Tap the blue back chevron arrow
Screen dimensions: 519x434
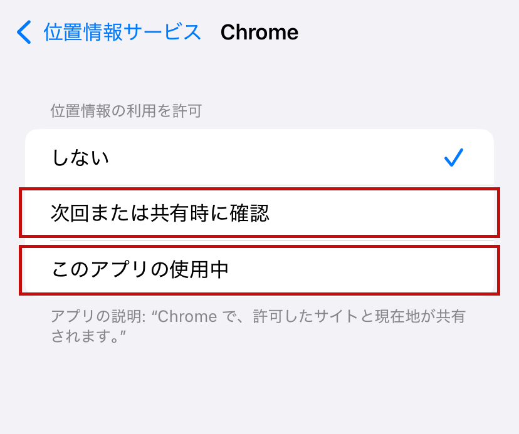(x=24, y=32)
